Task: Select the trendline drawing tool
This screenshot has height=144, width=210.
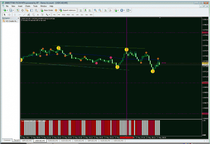Action: tap(24, 15)
